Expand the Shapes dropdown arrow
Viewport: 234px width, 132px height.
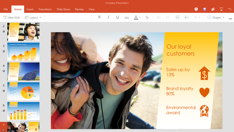click(224, 17)
